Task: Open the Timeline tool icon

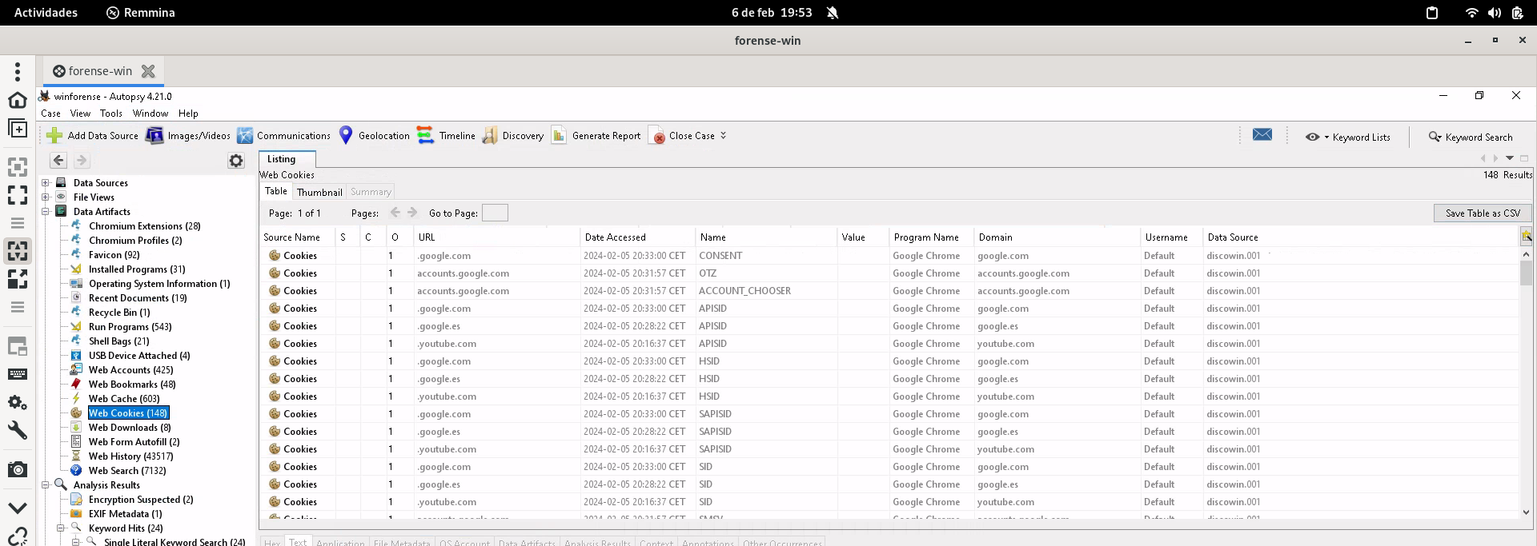Action: point(425,136)
